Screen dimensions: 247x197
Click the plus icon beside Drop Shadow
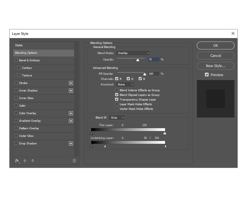71,143
